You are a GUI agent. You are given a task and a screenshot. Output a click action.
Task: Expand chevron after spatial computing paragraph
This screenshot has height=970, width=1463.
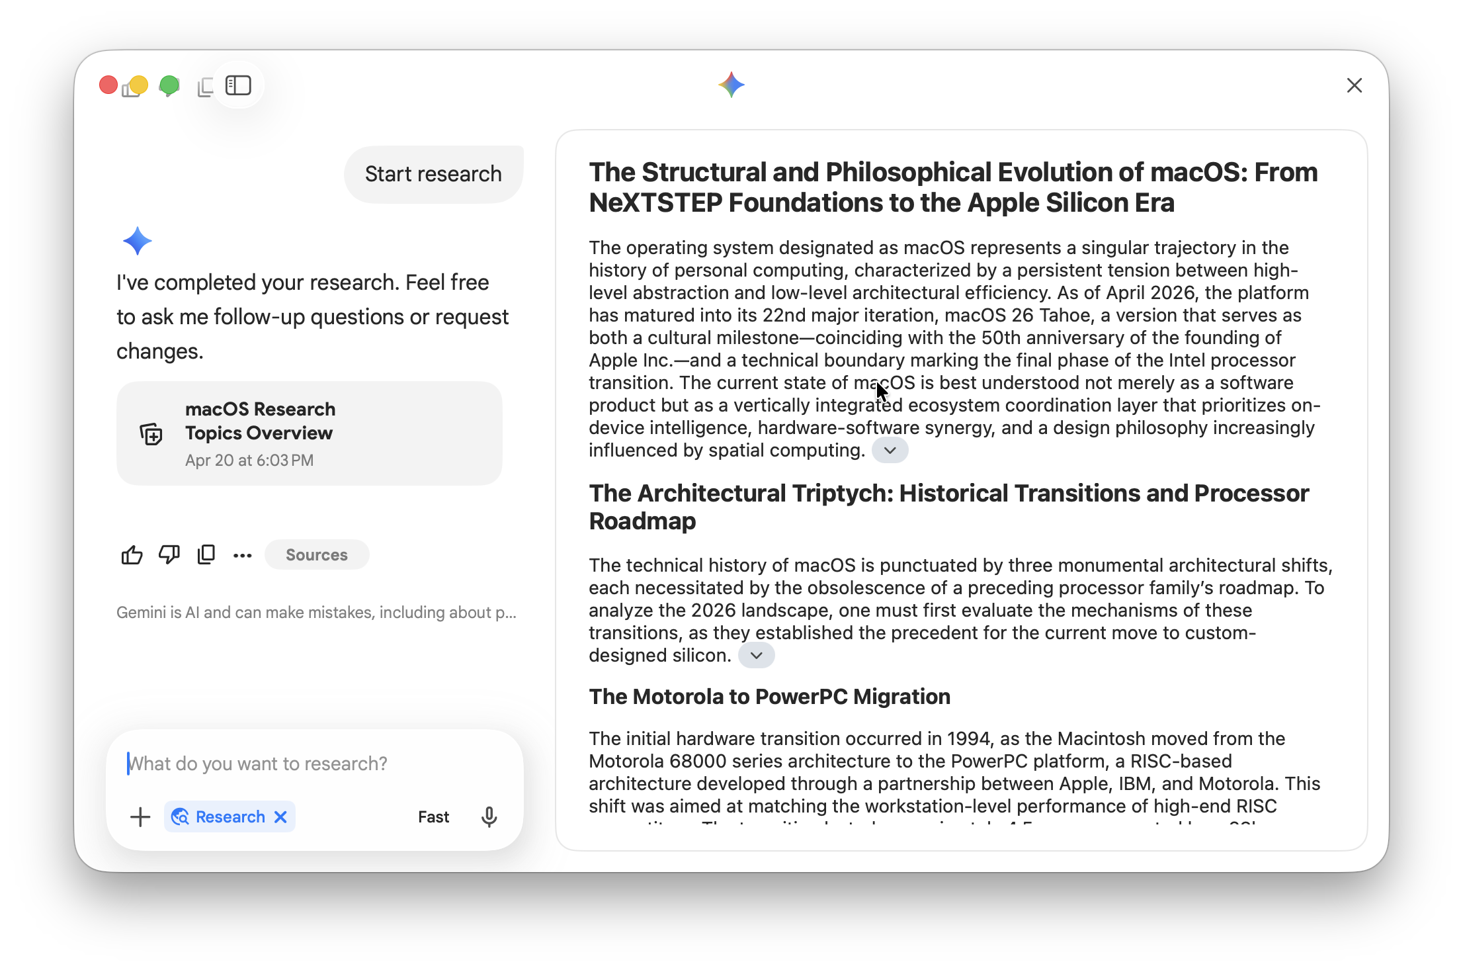coord(890,451)
